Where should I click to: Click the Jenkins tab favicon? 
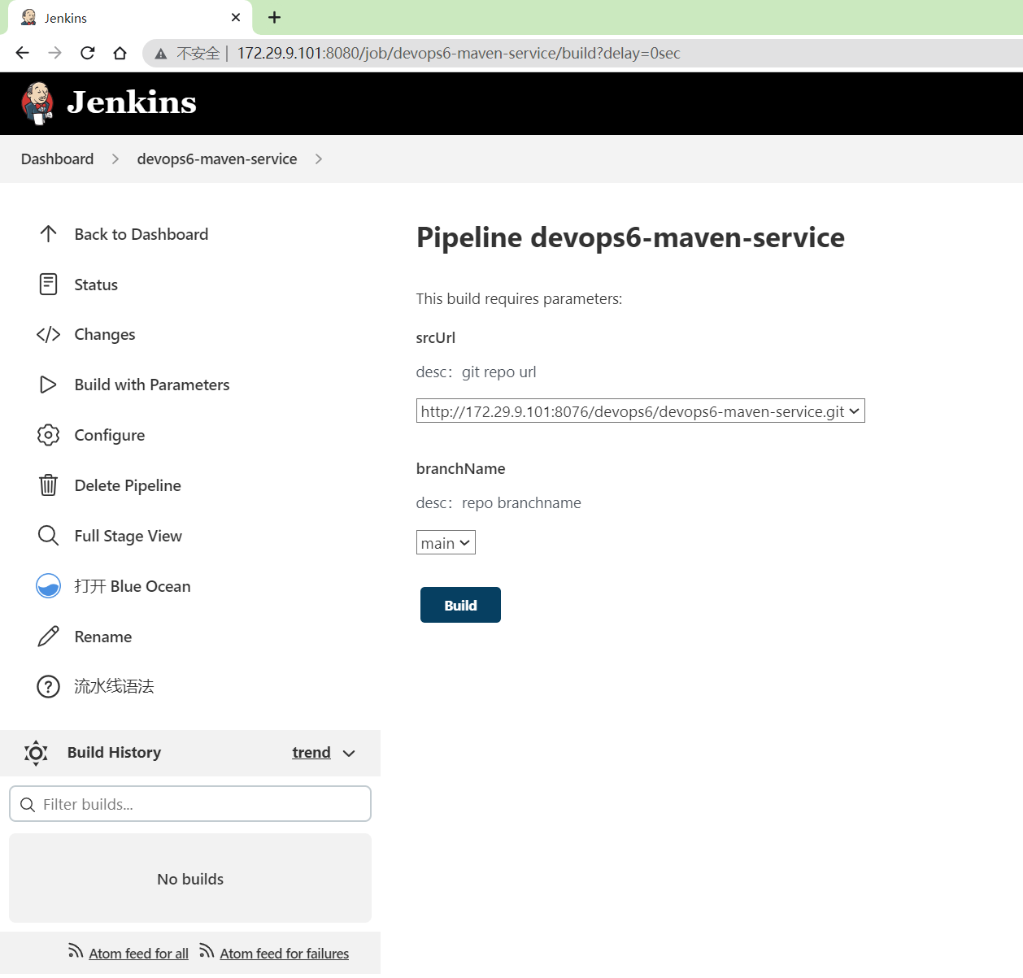tap(28, 17)
